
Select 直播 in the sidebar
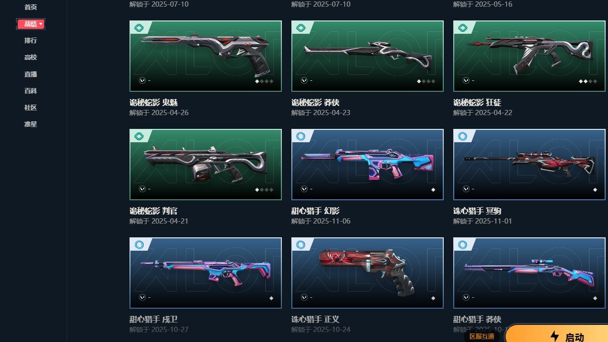pyautogui.click(x=30, y=74)
